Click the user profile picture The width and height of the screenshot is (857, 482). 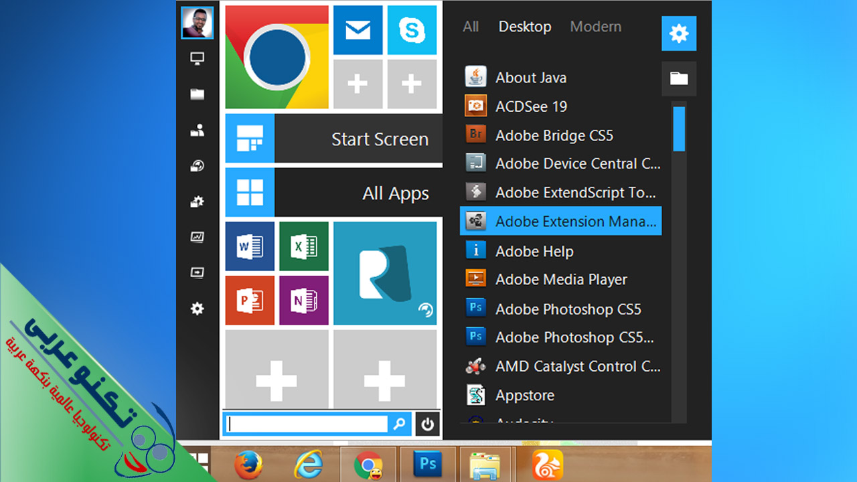point(198,23)
